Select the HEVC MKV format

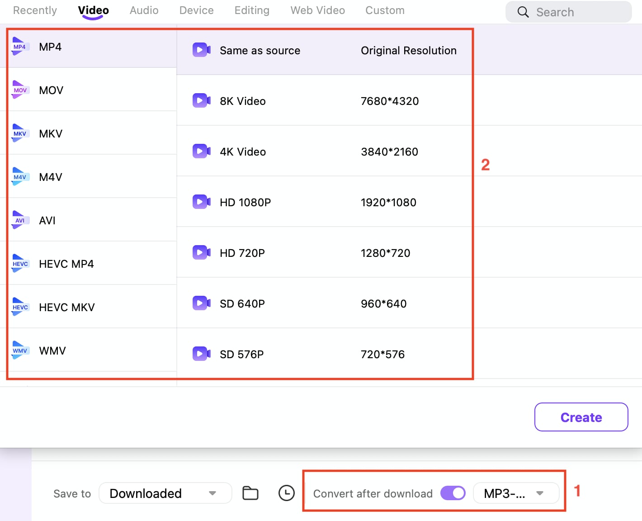pyautogui.click(x=66, y=307)
